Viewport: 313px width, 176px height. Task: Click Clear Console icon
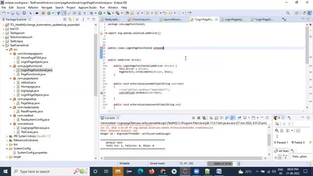pyautogui.click(x=211, y=118)
